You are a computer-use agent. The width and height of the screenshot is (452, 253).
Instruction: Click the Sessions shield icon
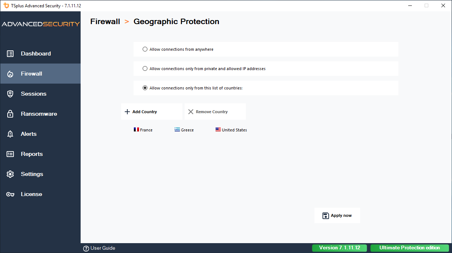(x=10, y=94)
